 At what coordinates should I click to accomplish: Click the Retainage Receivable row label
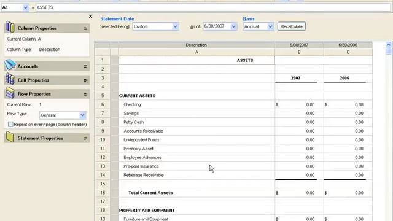tap(144, 175)
